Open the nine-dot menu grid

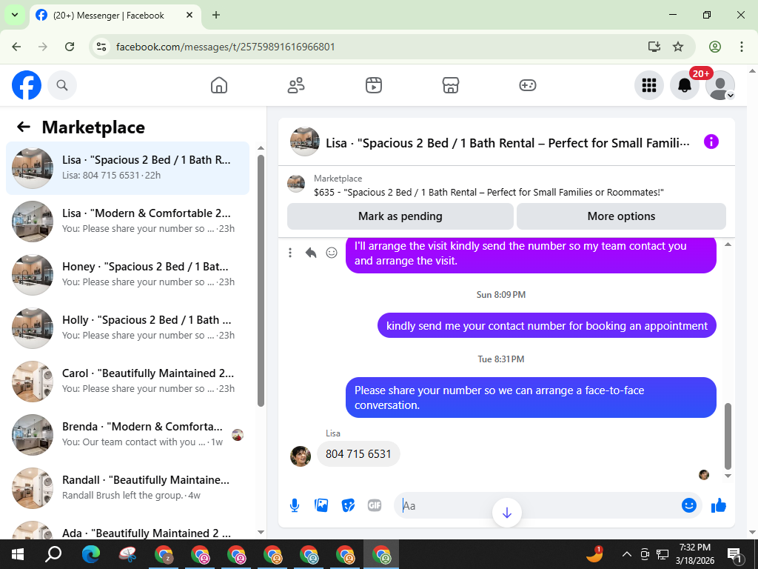[x=648, y=85]
